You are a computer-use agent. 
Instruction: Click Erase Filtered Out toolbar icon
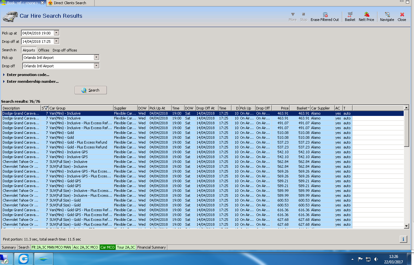click(x=325, y=14)
